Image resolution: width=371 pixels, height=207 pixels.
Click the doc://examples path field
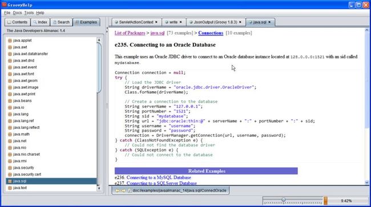click(179, 190)
